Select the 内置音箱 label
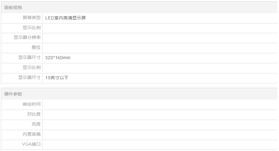Image resolution: width=279 pixels, height=151 pixels. [31, 134]
